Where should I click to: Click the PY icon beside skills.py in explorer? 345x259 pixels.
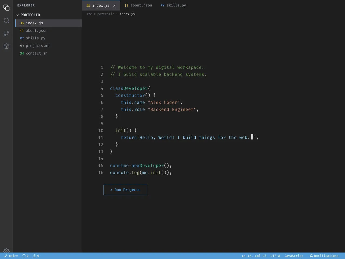click(22, 38)
